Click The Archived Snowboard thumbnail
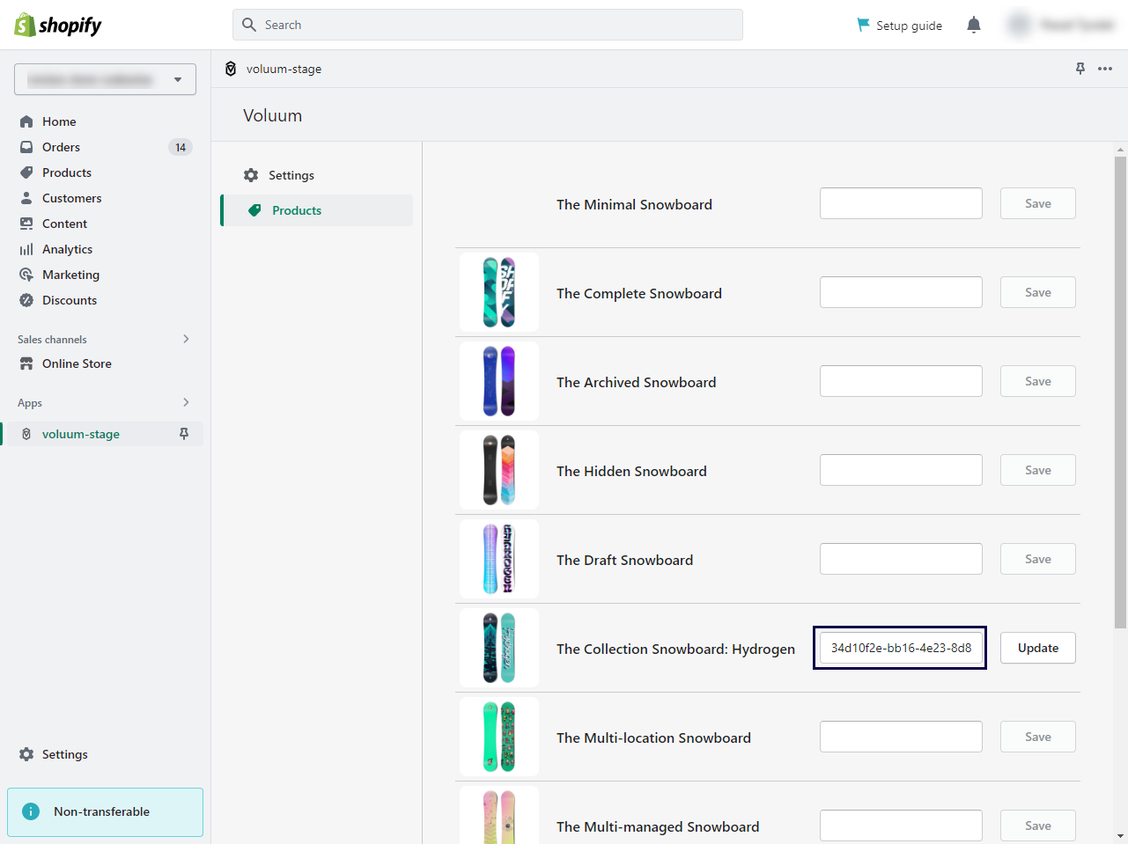 click(499, 381)
